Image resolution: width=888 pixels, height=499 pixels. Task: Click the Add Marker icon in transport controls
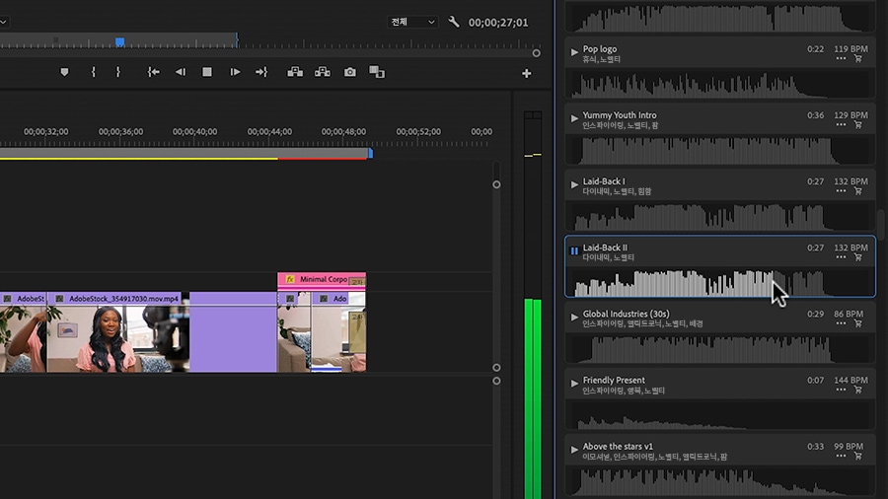tap(65, 72)
